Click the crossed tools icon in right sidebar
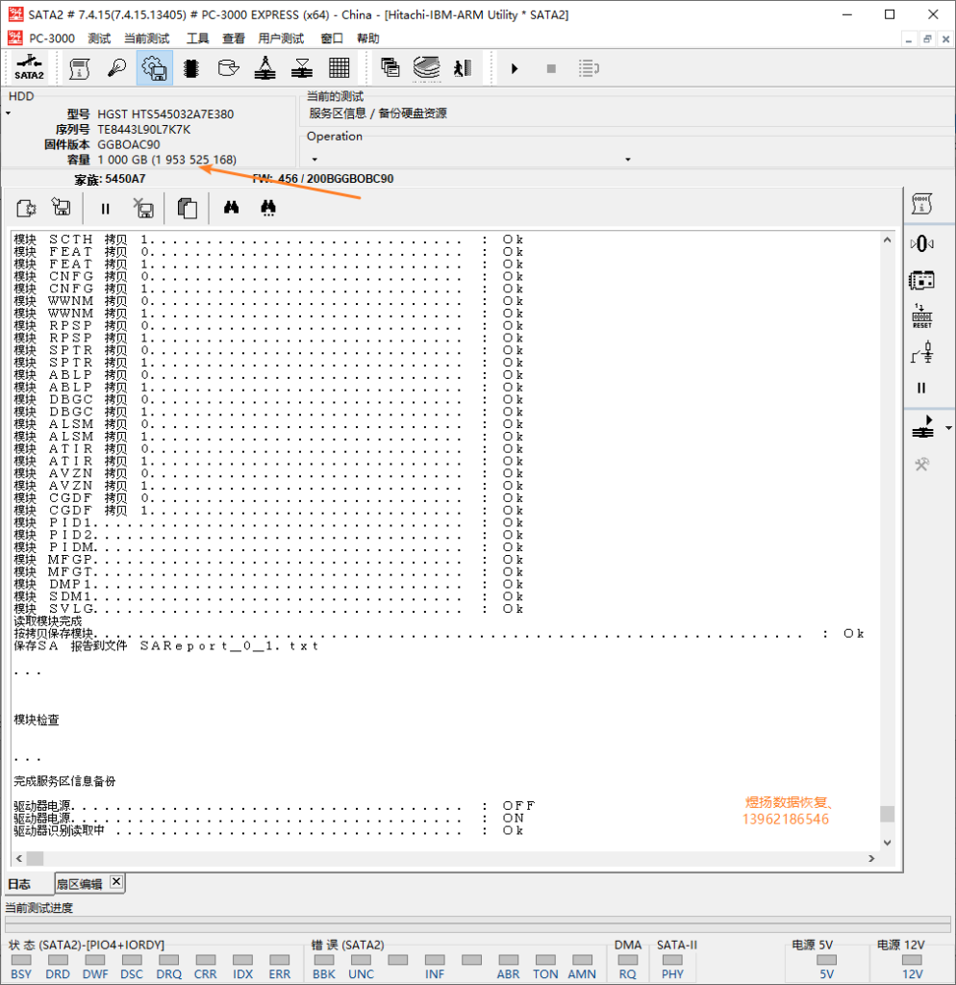This screenshot has height=985, width=956. [x=921, y=465]
